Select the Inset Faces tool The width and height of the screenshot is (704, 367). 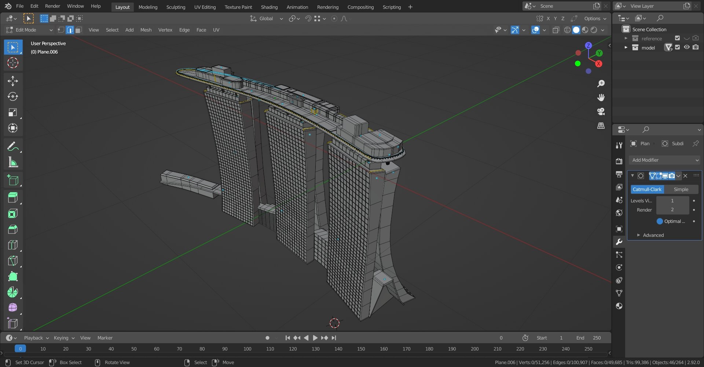pos(13,214)
